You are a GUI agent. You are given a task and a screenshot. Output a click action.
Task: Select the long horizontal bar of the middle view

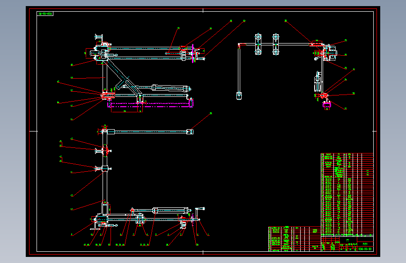[150, 132]
